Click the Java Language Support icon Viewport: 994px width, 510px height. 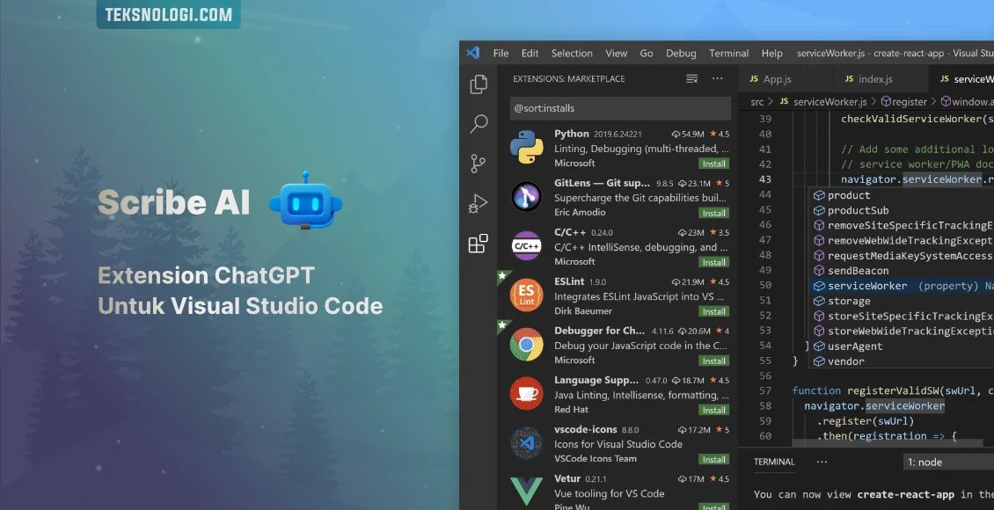(x=527, y=393)
